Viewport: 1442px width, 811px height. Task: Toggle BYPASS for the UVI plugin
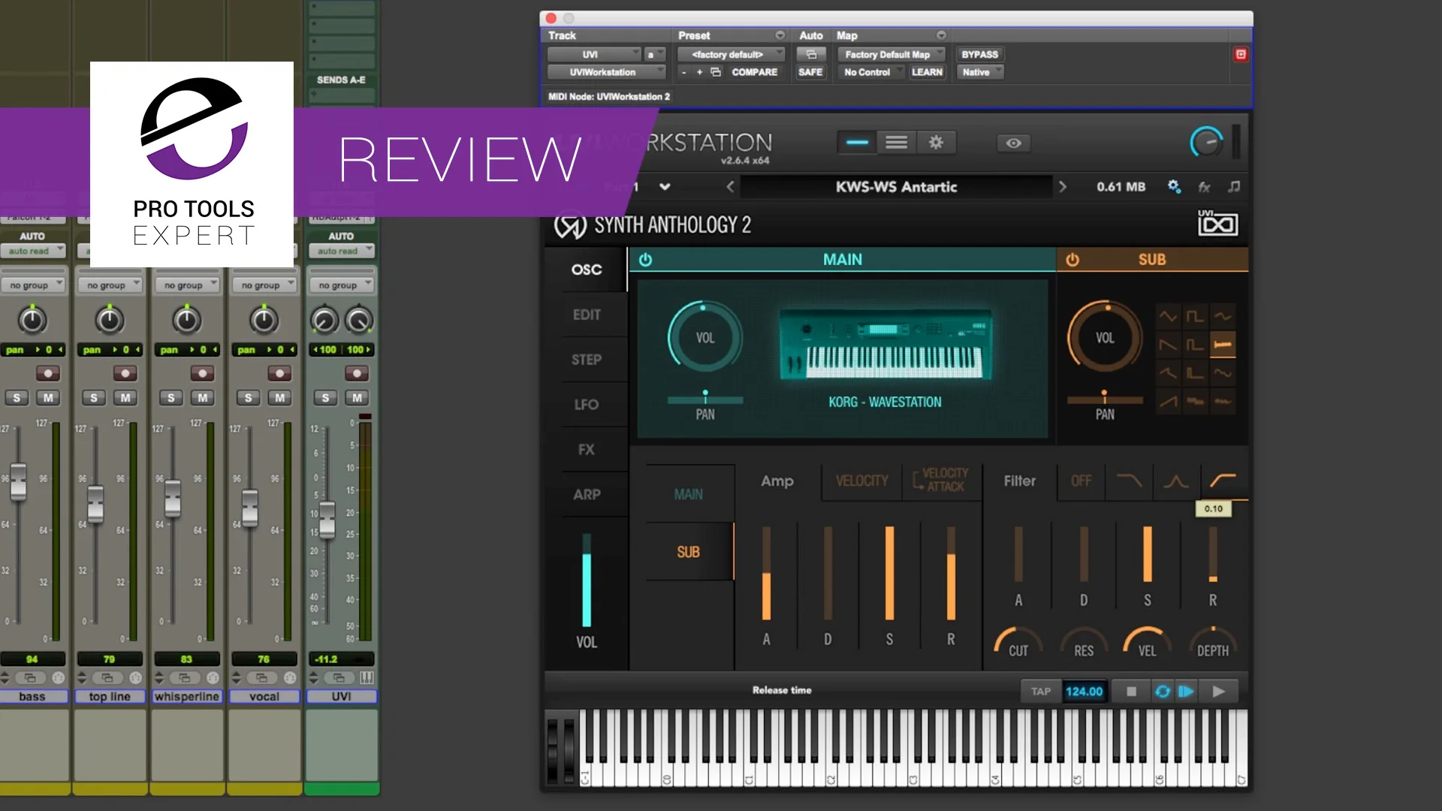point(979,54)
